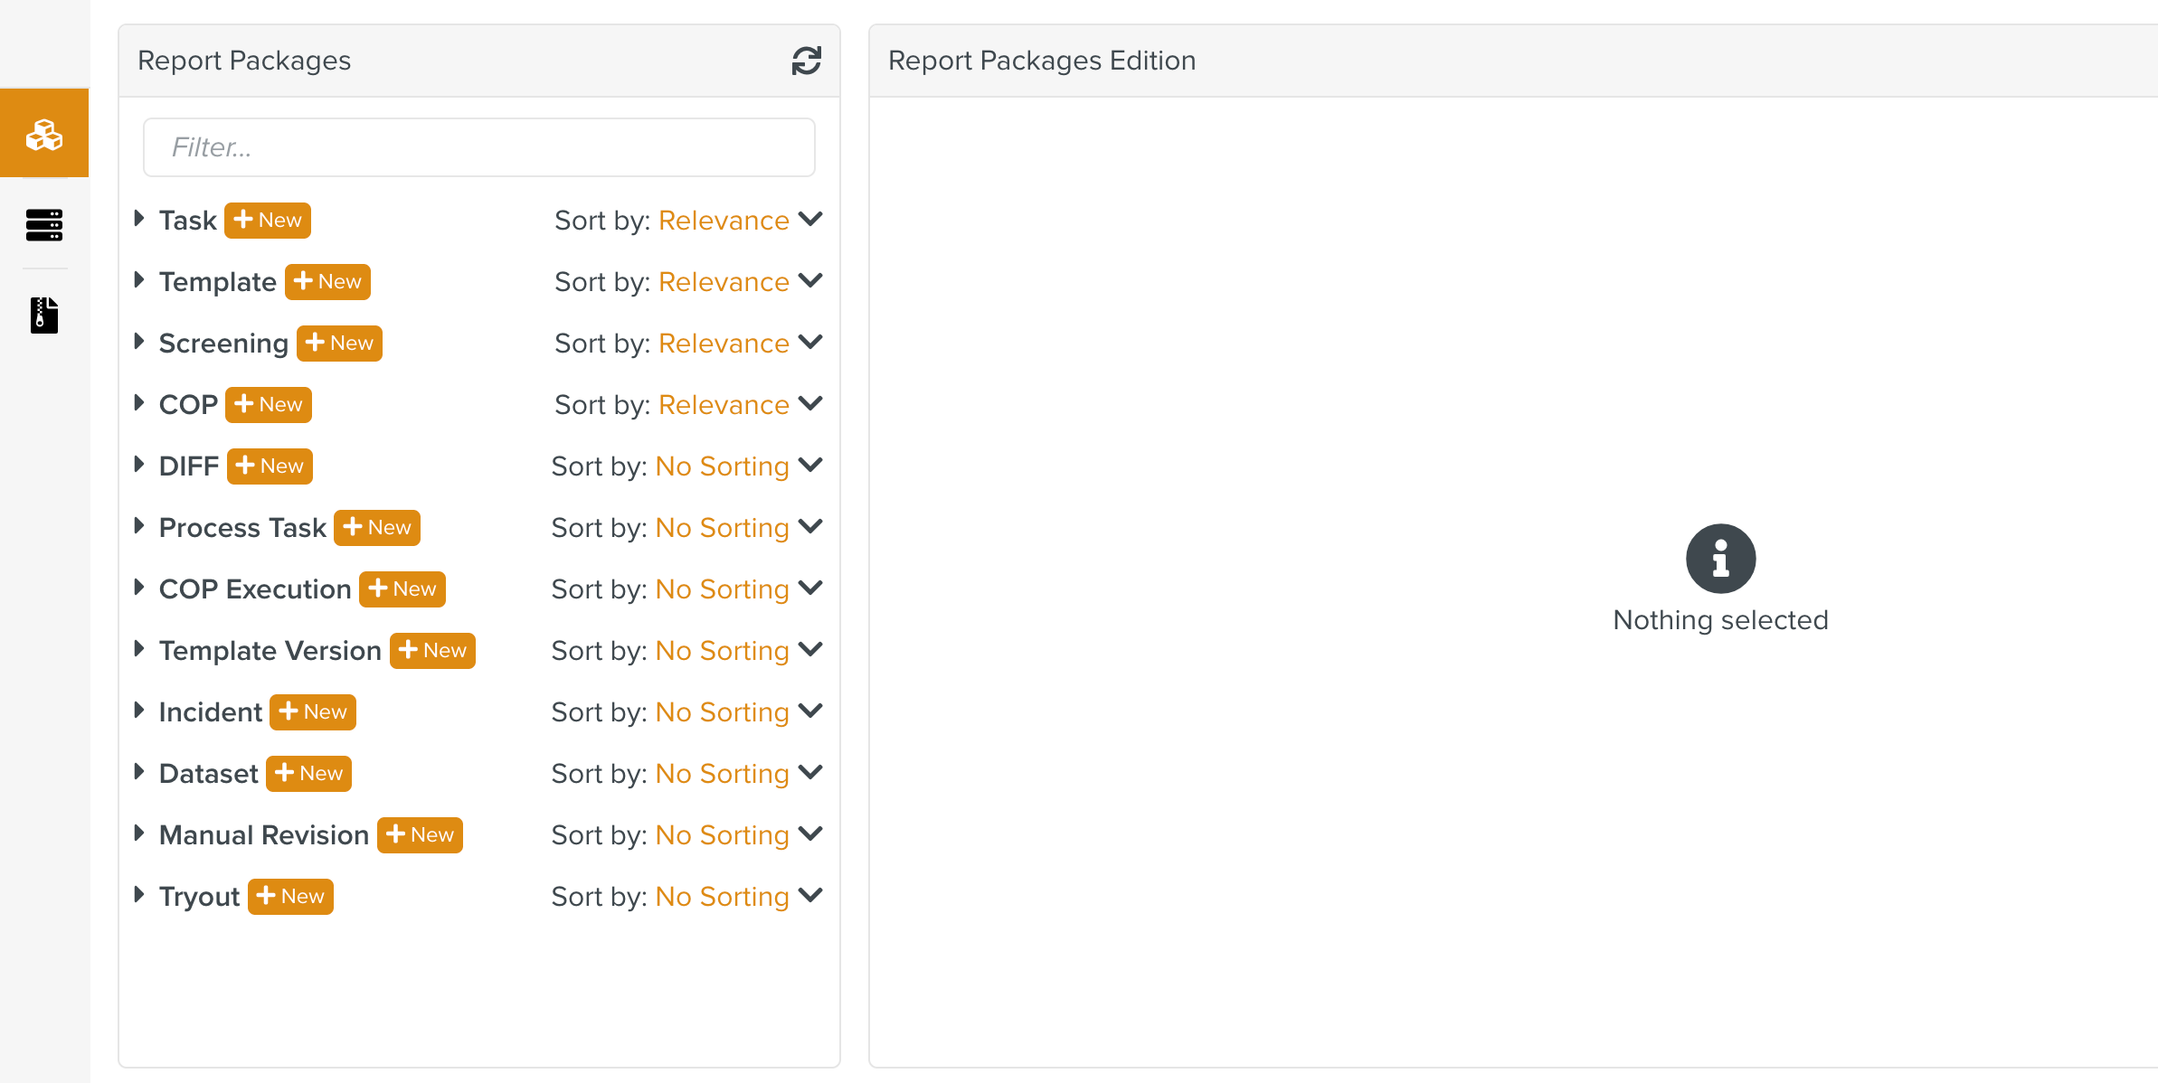Expand the Manual Revision tree row
The image size is (2158, 1083).
point(139,833)
